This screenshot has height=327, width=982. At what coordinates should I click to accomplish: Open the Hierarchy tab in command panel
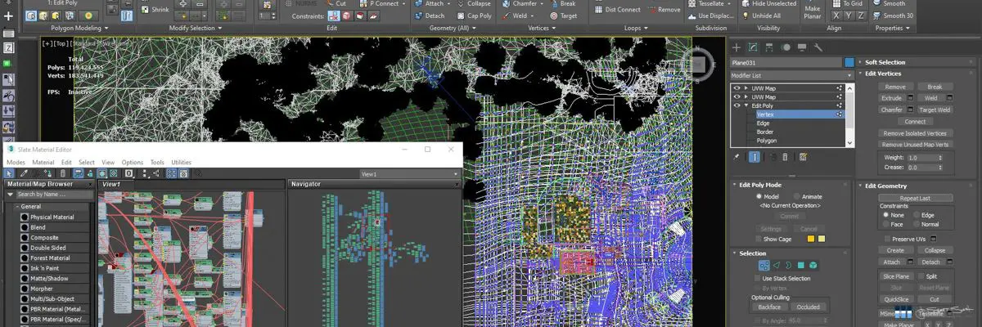pyautogui.click(x=769, y=47)
